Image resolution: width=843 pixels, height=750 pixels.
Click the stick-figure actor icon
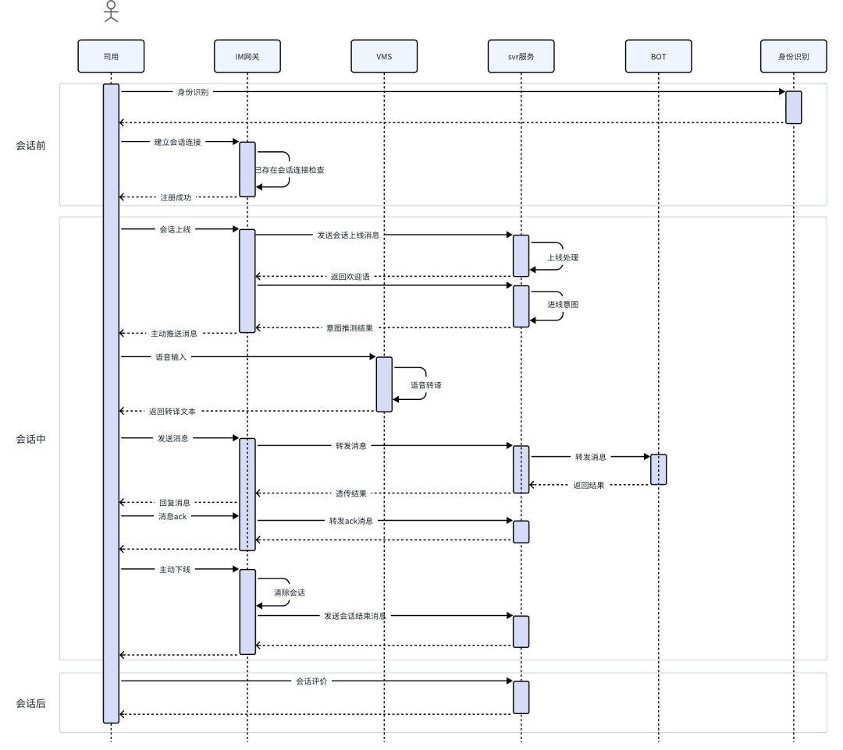click(x=111, y=11)
